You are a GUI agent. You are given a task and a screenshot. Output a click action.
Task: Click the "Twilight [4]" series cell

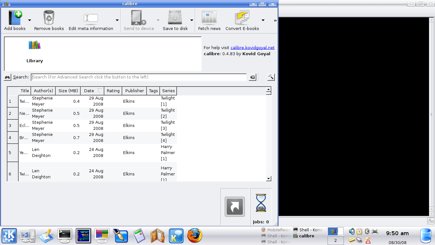tap(168, 138)
